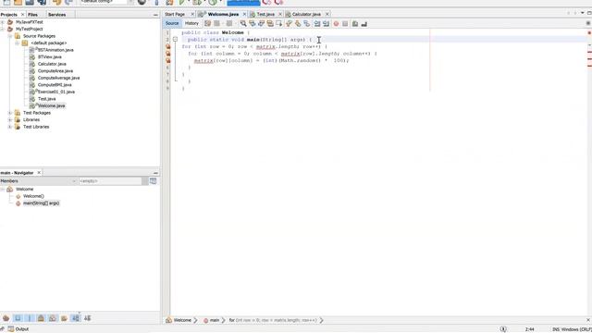Screen dimensions: 592x333
Task: Stop Macro Recording icon
Action: coord(345,23)
